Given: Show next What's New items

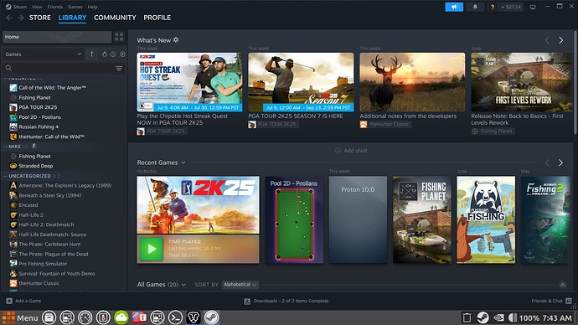Looking at the screenshot, I should [x=560, y=40].
